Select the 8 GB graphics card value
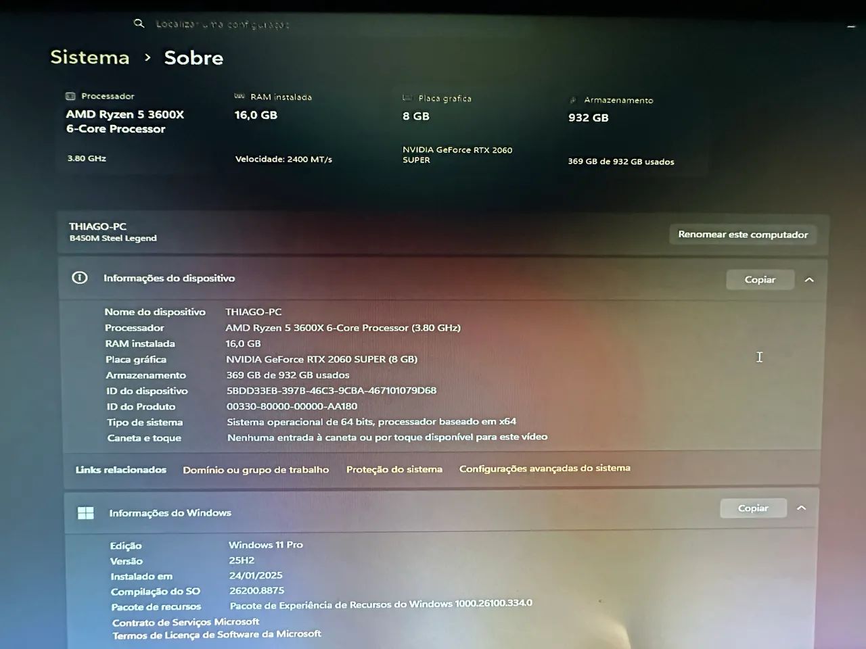Screen dimensions: 866x649 416,116
